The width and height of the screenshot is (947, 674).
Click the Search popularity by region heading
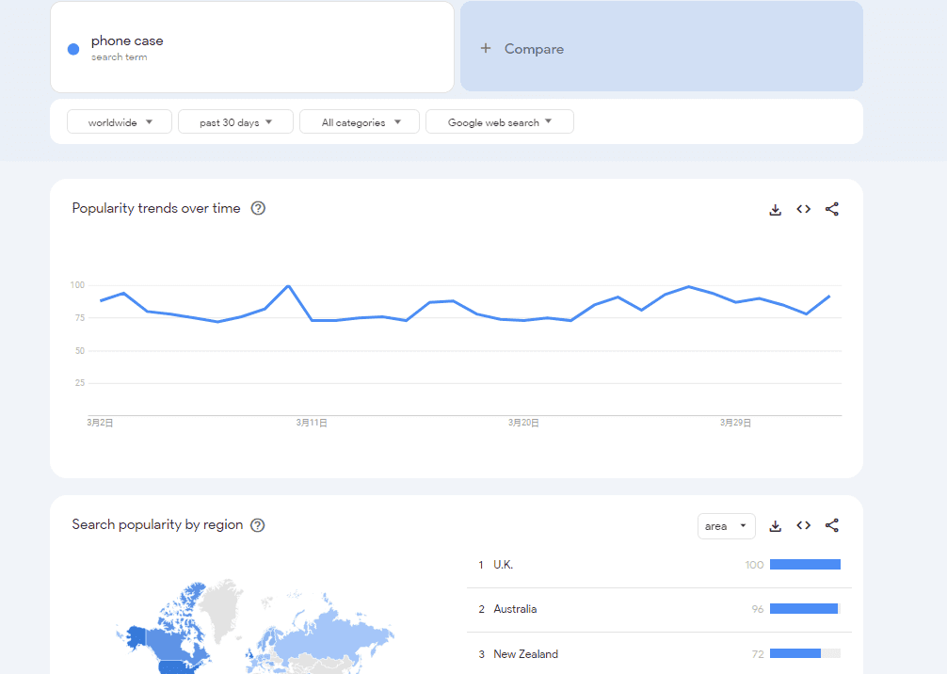(157, 525)
